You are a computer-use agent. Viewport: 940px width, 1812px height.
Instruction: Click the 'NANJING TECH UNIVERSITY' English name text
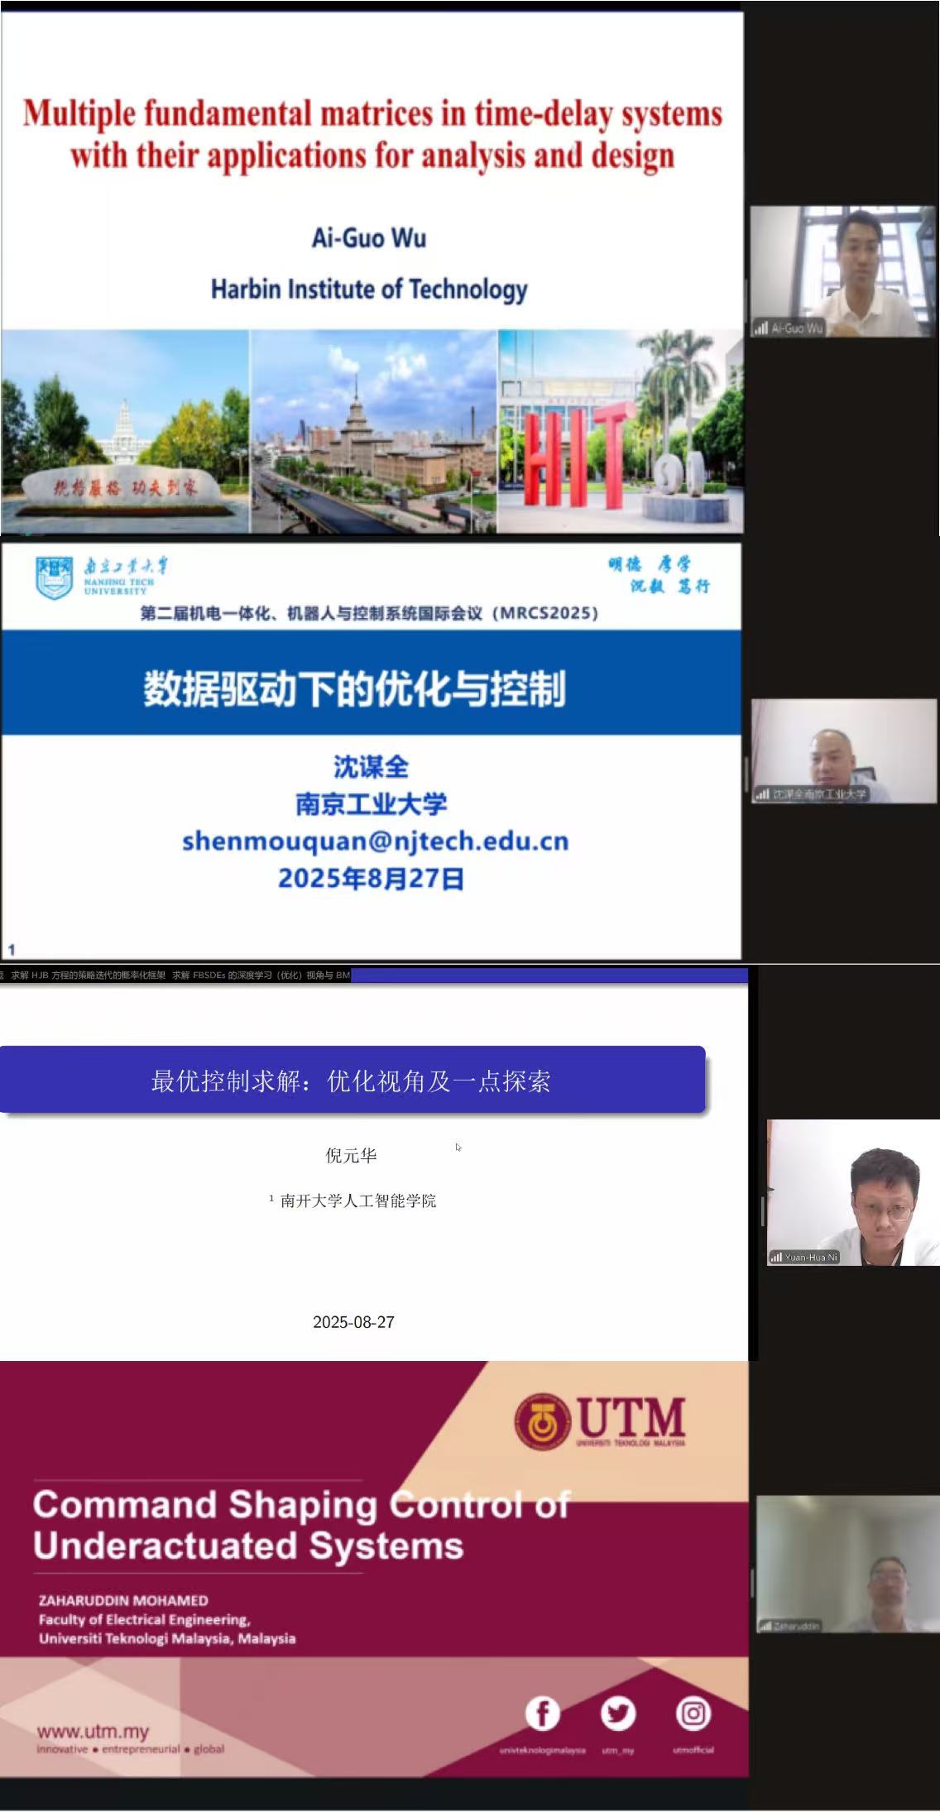pos(119,587)
